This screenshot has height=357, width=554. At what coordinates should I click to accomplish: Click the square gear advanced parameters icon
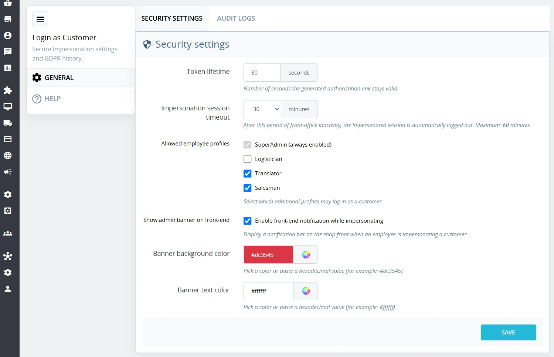tap(8, 211)
